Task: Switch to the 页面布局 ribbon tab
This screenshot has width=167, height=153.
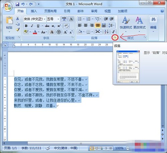Action: tap(50, 11)
